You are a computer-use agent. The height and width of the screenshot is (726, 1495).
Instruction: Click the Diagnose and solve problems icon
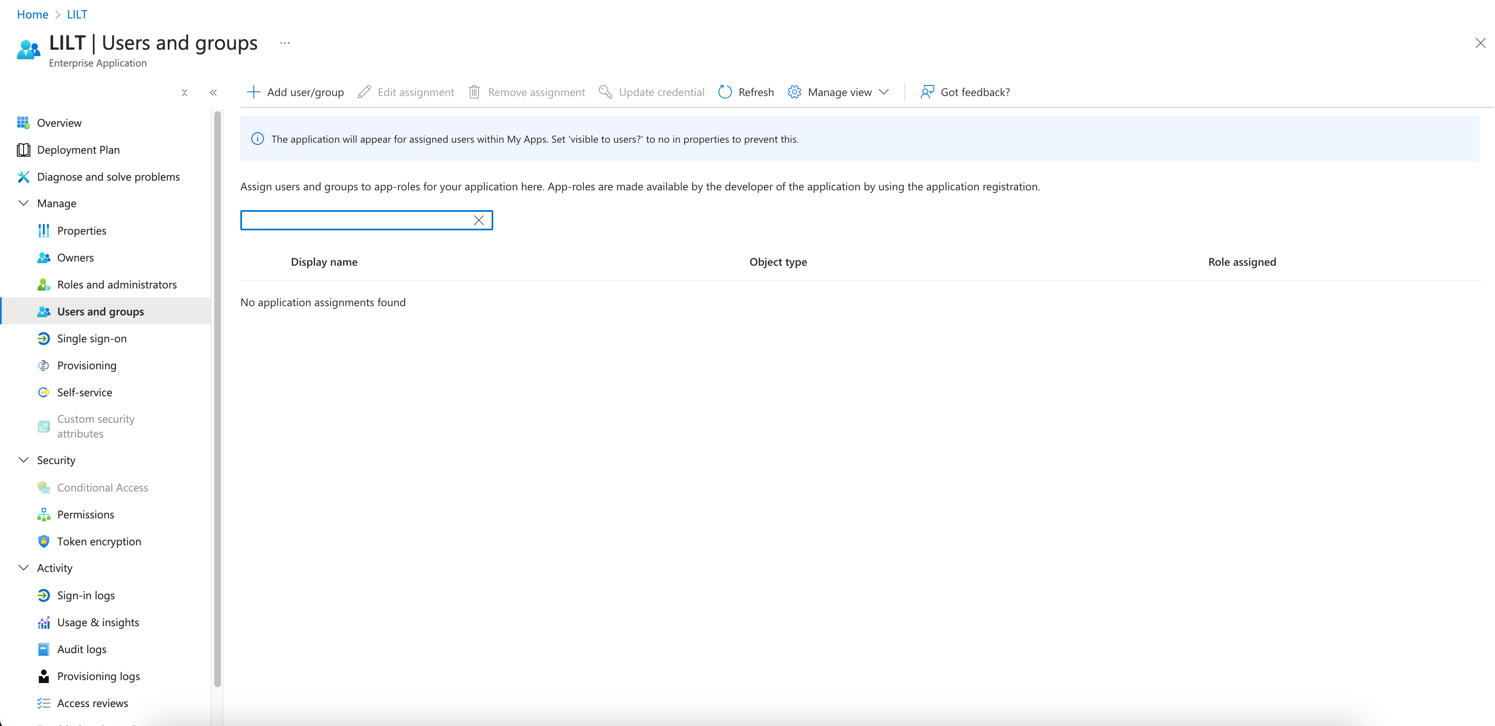click(23, 177)
